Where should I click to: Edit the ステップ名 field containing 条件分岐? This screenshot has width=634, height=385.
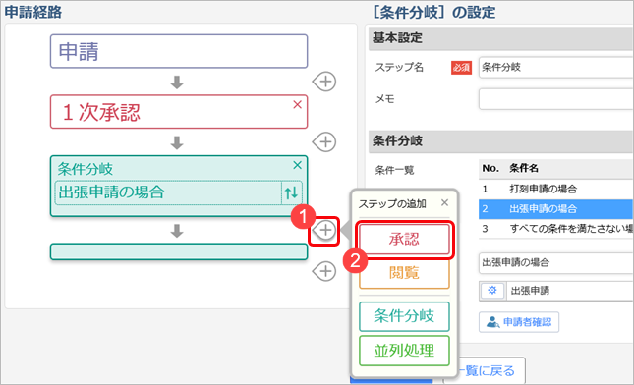(x=556, y=67)
